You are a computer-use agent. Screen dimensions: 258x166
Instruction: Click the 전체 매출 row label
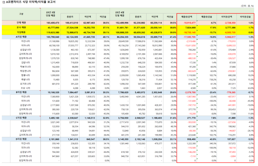click(x=21, y=22)
